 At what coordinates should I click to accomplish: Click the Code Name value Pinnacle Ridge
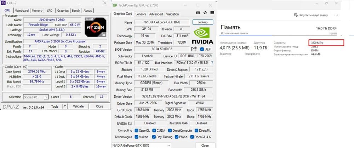(x=38, y=25)
